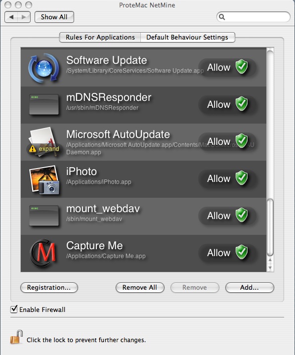The image size is (295, 355).
Task: Click the green shield on Microsoft AutoUpdate row
Action: (242, 141)
